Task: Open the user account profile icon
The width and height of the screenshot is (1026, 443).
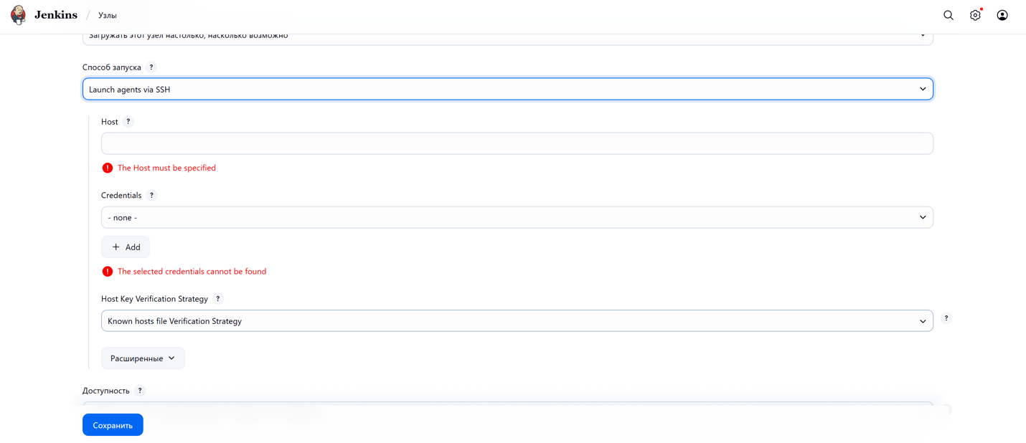Action: (1002, 15)
